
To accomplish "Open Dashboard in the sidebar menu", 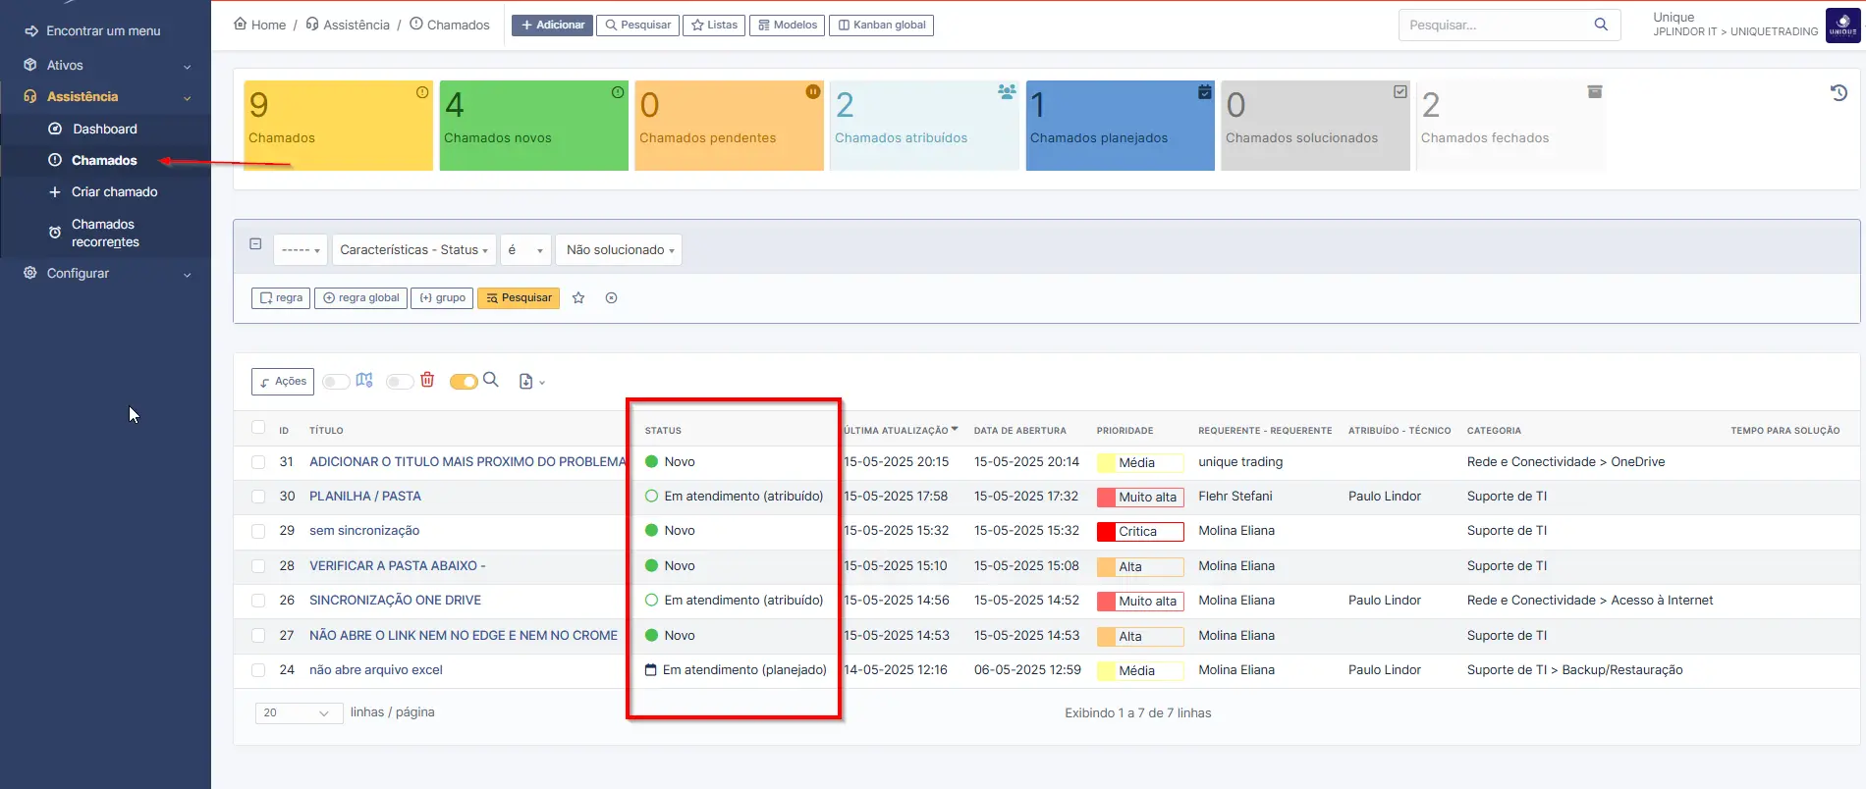I will [x=104, y=129].
